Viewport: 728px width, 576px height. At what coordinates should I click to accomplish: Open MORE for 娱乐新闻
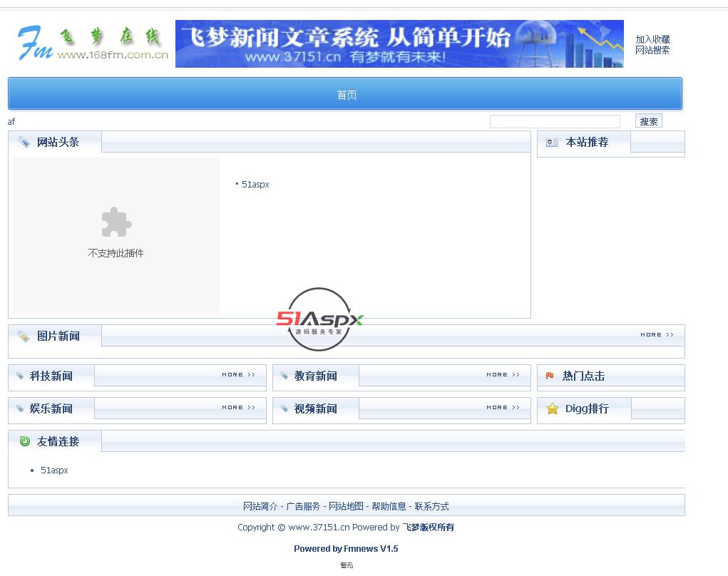[x=238, y=408]
